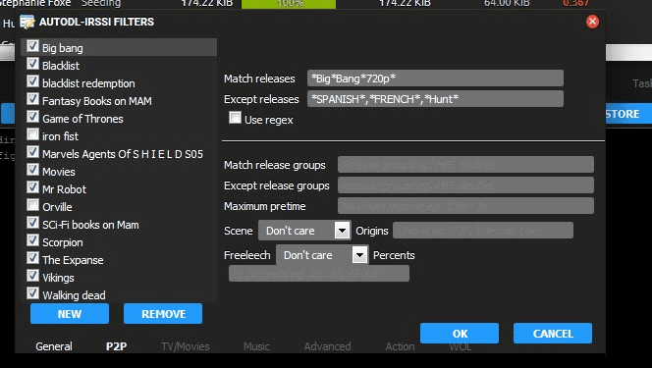Click the Origins input field
This screenshot has height=368, width=652.
point(483,230)
